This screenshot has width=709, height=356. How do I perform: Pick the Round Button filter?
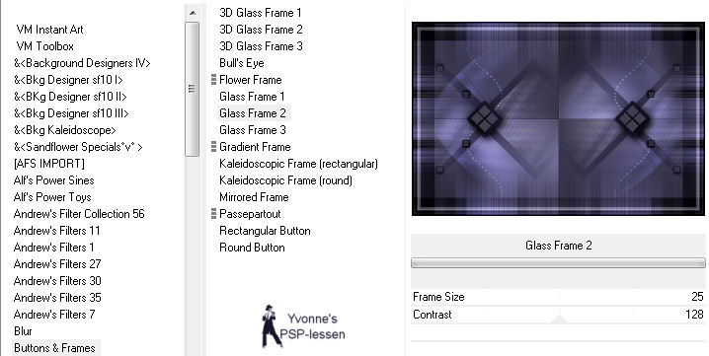(x=252, y=248)
